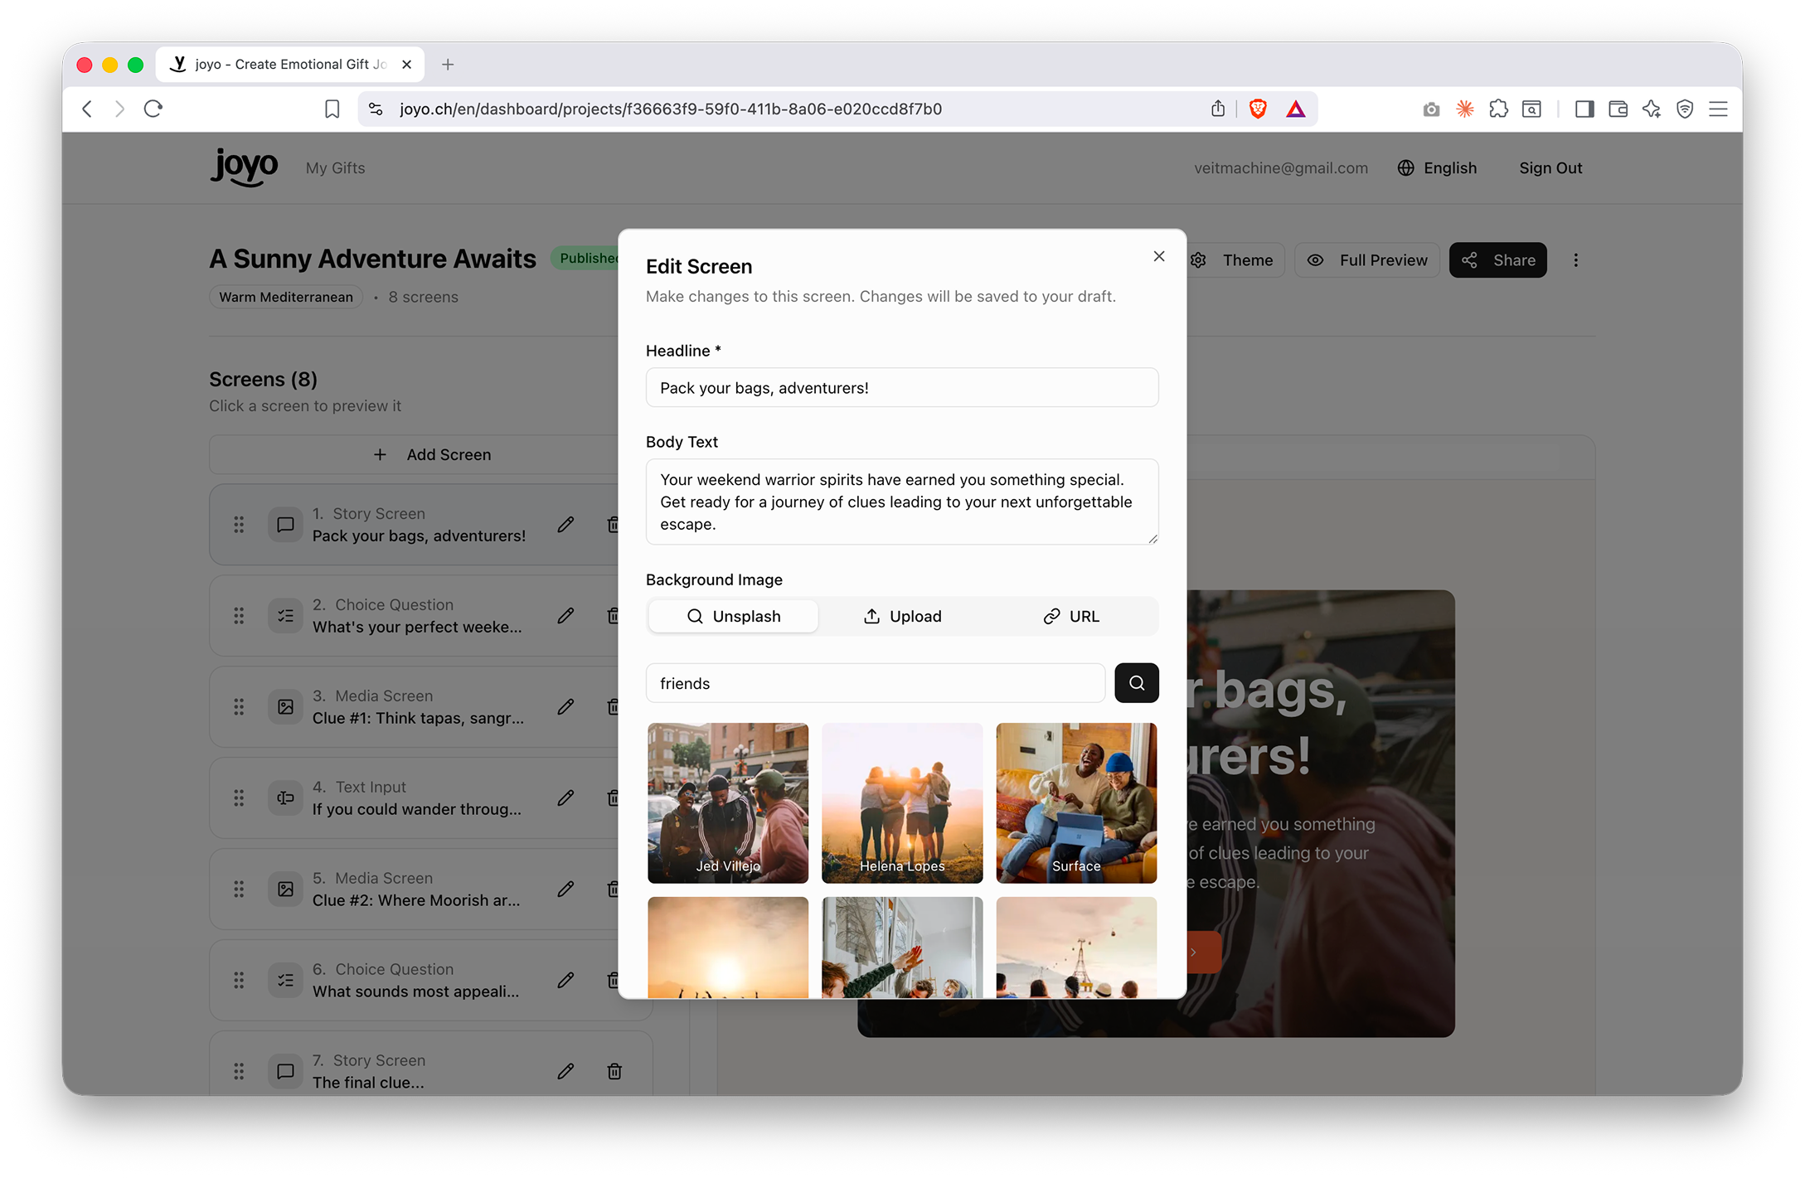The image size is (1805, 1178).
Task: Open the English language selector
Action: [1438, 168]
